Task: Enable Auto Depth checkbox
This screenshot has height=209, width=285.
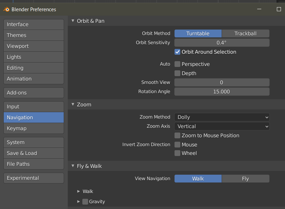Action: [177, 73]
